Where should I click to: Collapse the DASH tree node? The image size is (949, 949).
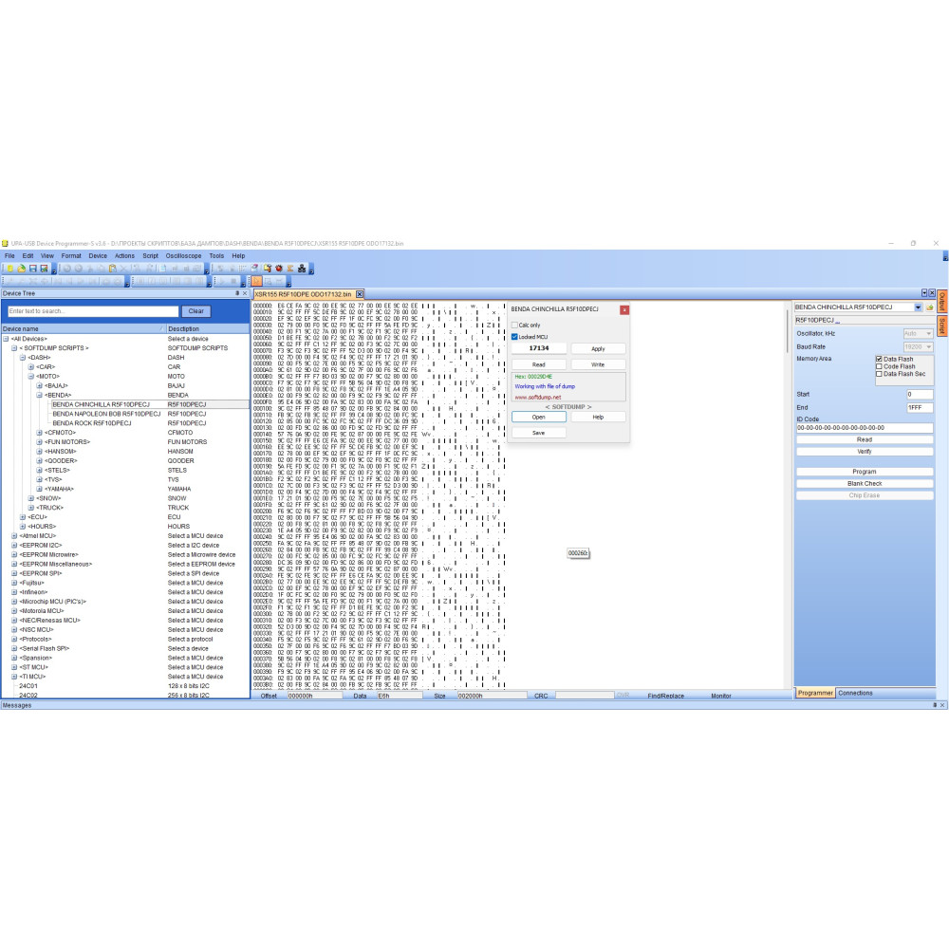[23, 358]
